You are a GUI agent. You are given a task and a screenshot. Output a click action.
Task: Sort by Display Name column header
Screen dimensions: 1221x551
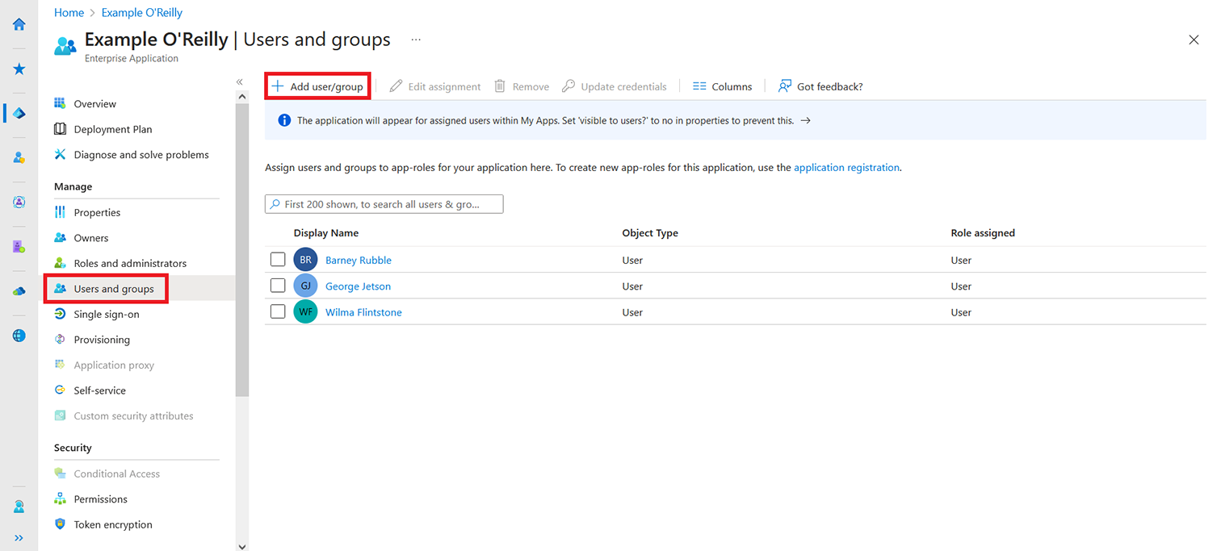click(326, 233)
